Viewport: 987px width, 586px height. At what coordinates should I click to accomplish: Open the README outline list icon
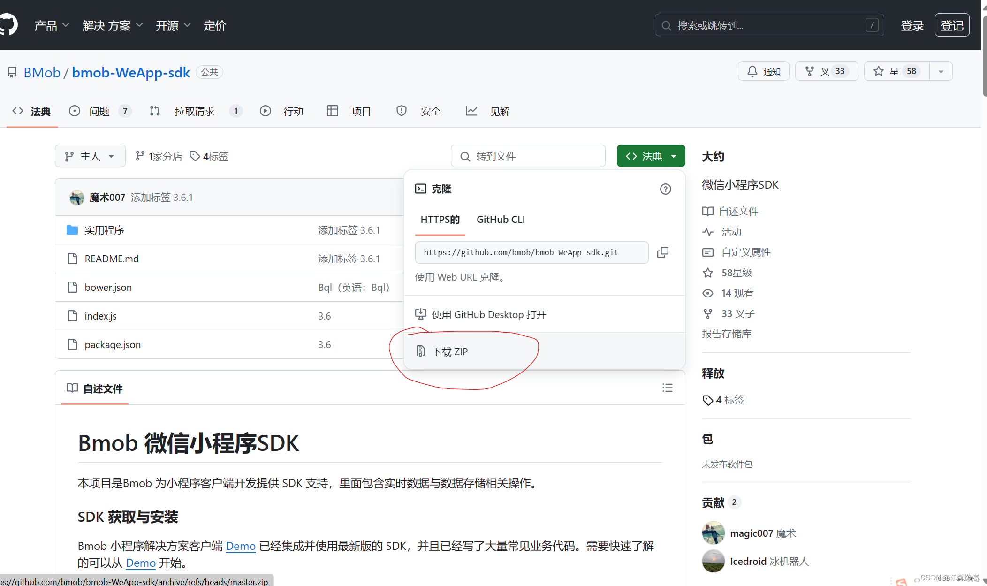click(667, 388)
